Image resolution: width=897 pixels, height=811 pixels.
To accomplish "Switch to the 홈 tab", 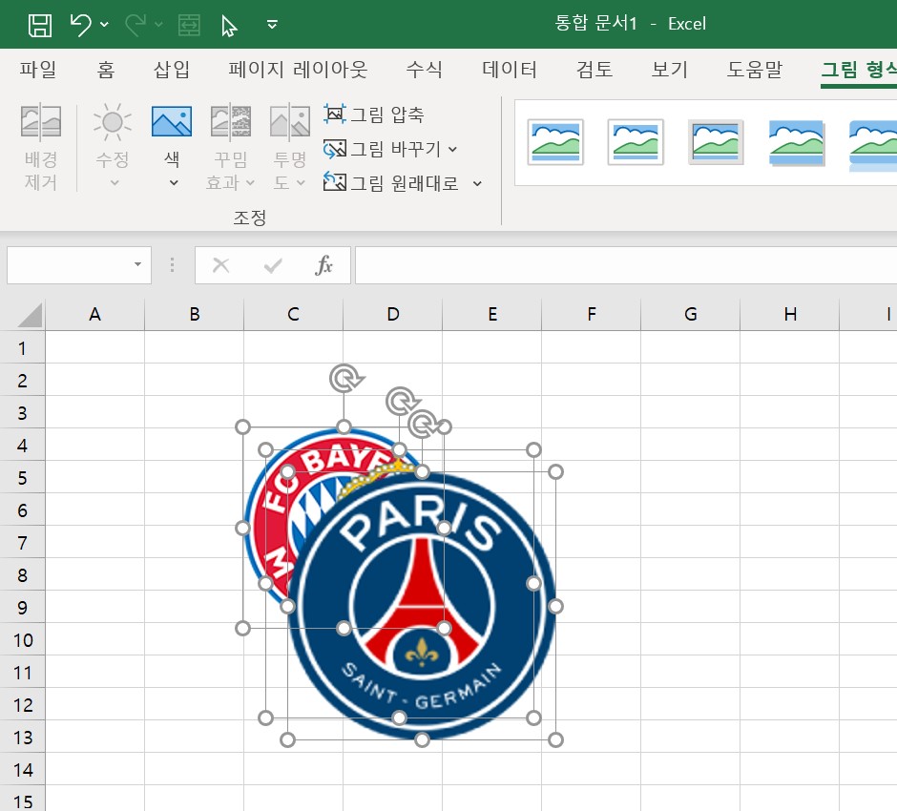I will click(106, 70).
